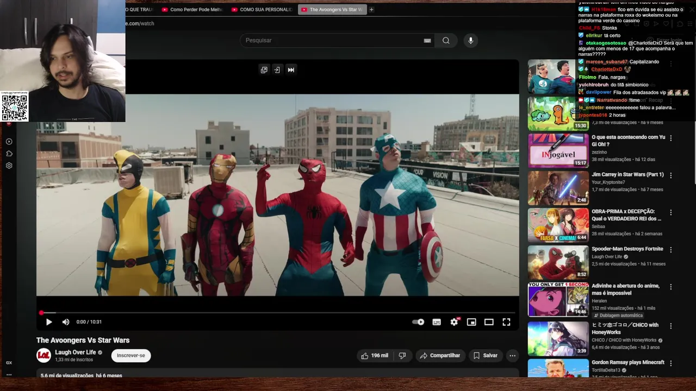Screen dimensions: 696x391
Task: Open the Zezinho channel name
Action: coord(599,152)
